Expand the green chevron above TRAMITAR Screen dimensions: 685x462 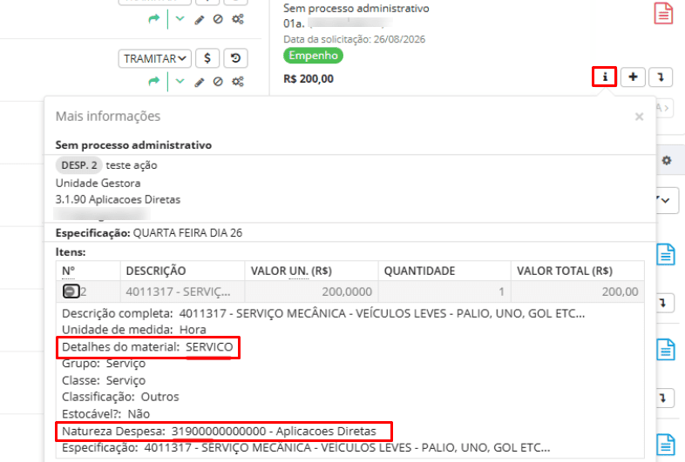(180, 19)
